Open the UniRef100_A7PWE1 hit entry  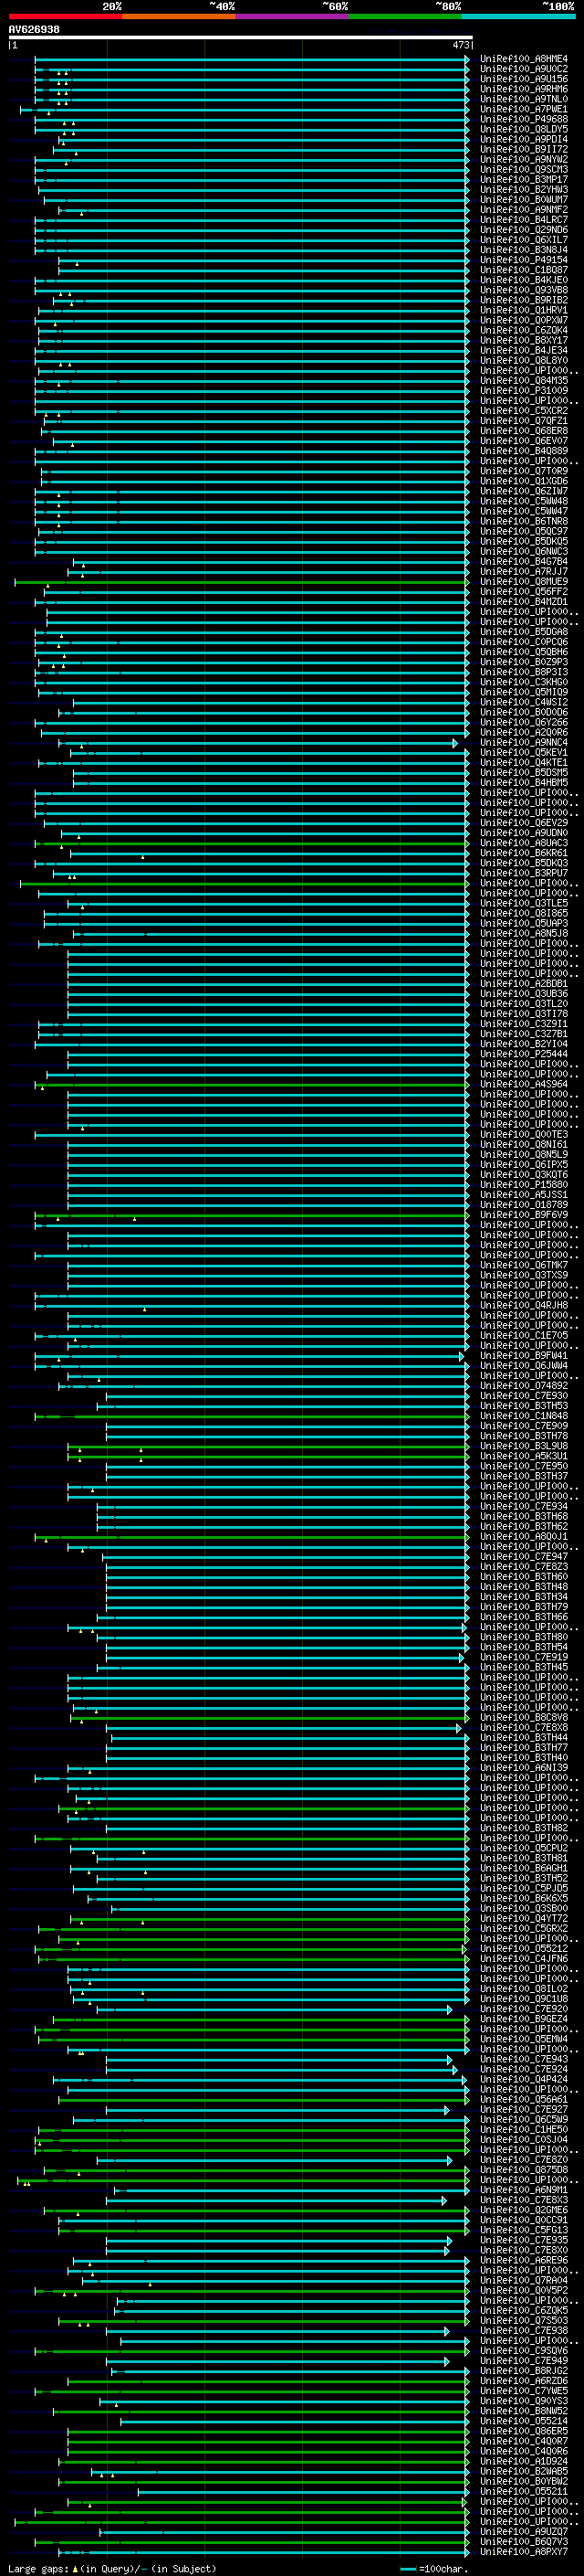tap(523, 110)
